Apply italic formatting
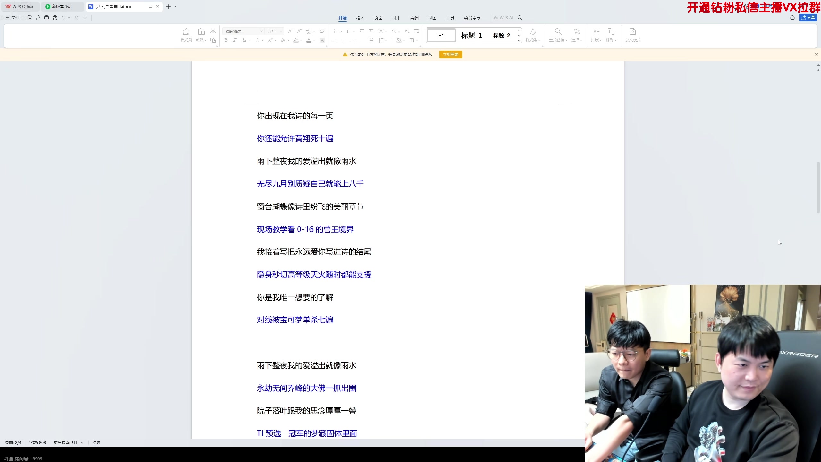This screenshot has height=462, width=821. pyautogui.click(x=235, y=40)
